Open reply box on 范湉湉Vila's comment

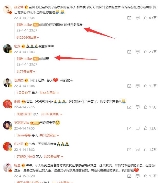[137, 128]
